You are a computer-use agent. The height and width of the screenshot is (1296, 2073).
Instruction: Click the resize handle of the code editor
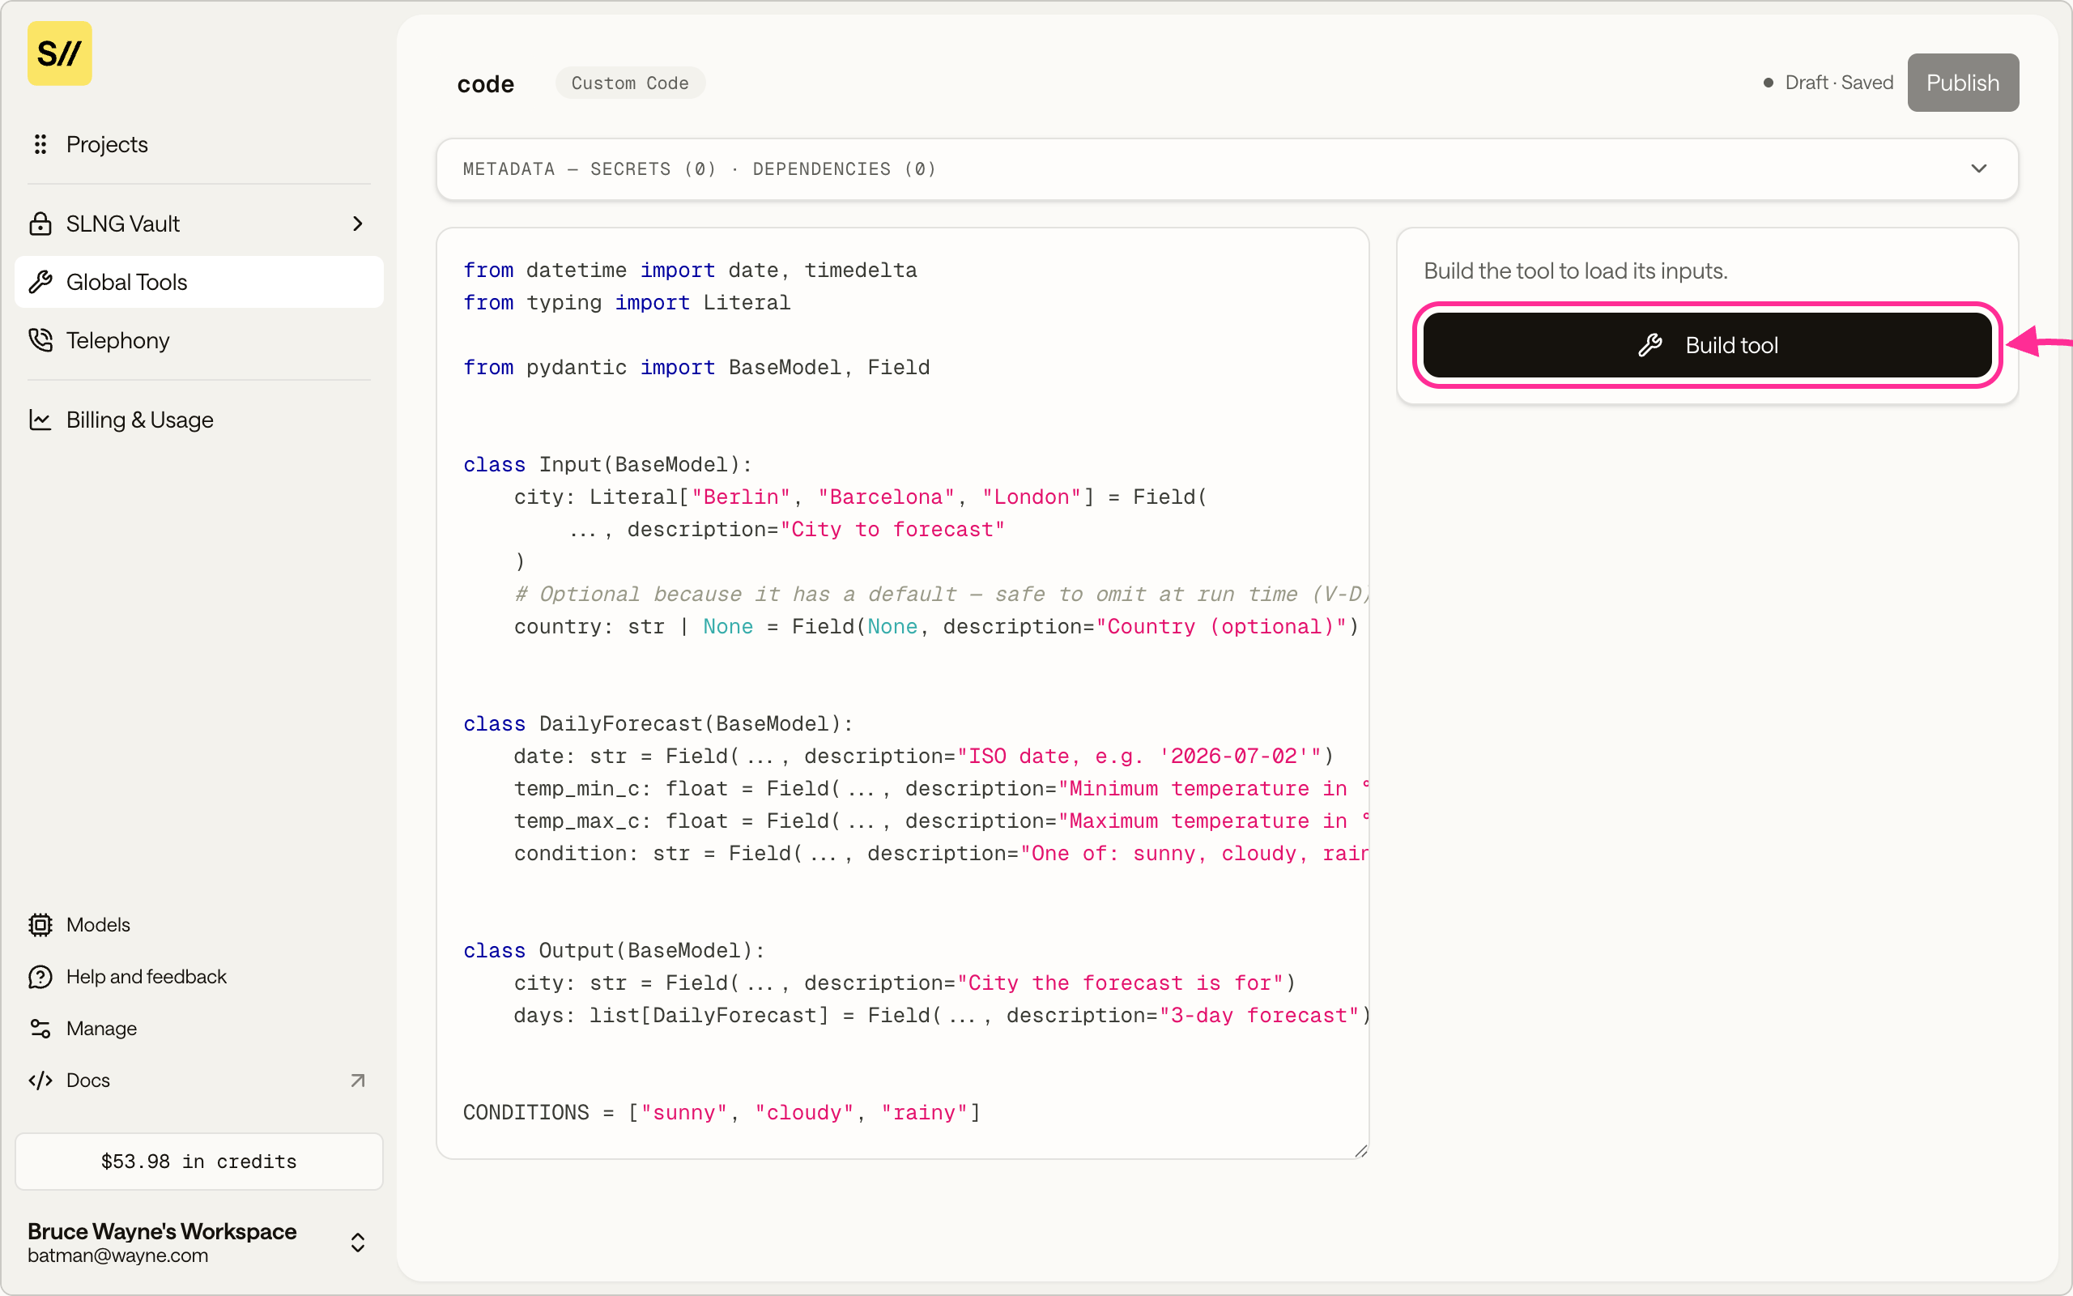click(1361, 1151)
